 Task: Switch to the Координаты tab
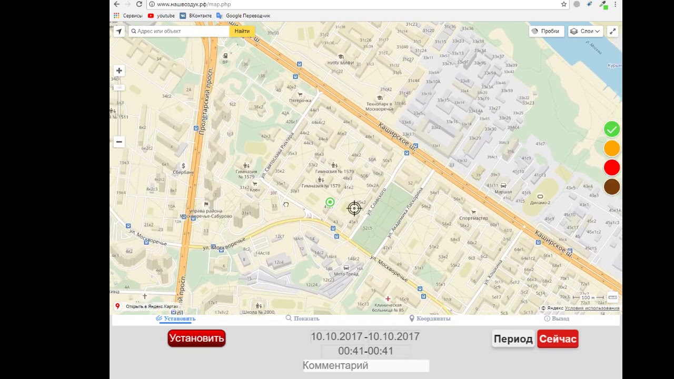point(430,318)
